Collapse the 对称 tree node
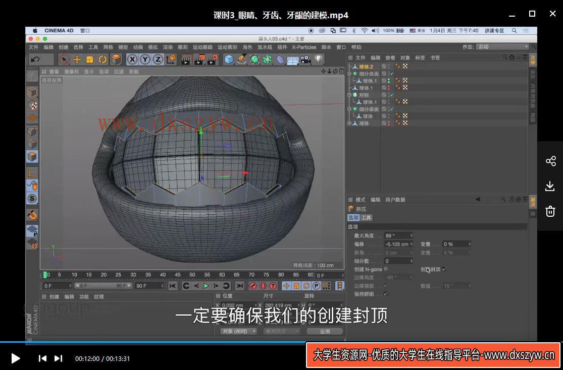 [x=349, y=95]
